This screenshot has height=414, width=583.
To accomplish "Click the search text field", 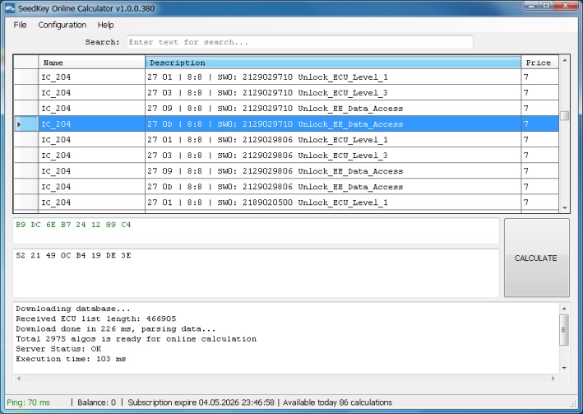I will (299, 42).
